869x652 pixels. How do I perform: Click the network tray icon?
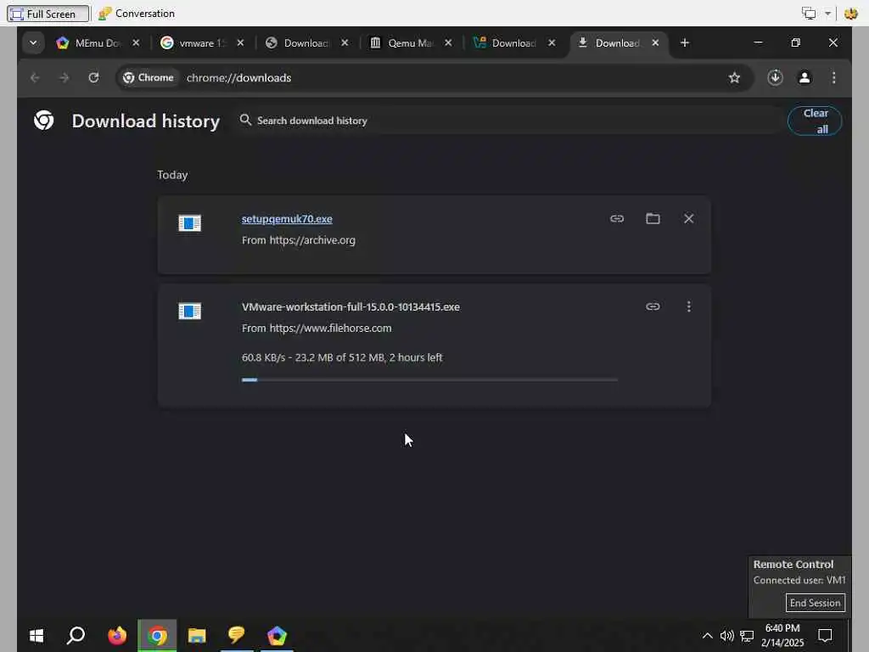point(747,636)
